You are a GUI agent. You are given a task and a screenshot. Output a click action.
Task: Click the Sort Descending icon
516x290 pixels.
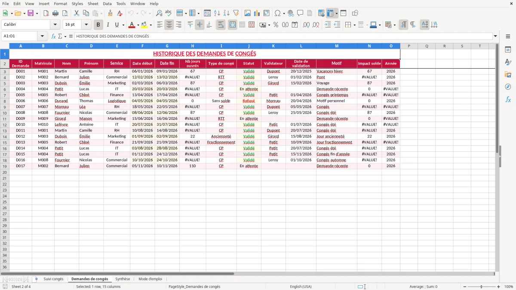click(226, 13)
